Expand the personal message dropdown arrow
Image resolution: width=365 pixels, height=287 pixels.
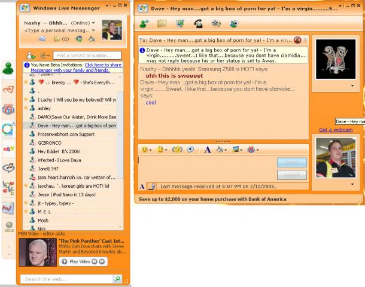(93, 30)
